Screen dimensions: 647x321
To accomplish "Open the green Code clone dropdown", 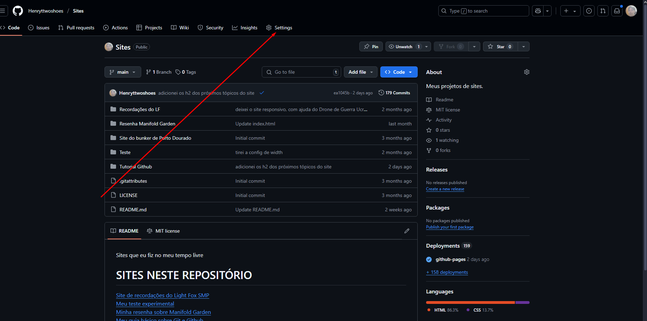I will pos(399,72).
